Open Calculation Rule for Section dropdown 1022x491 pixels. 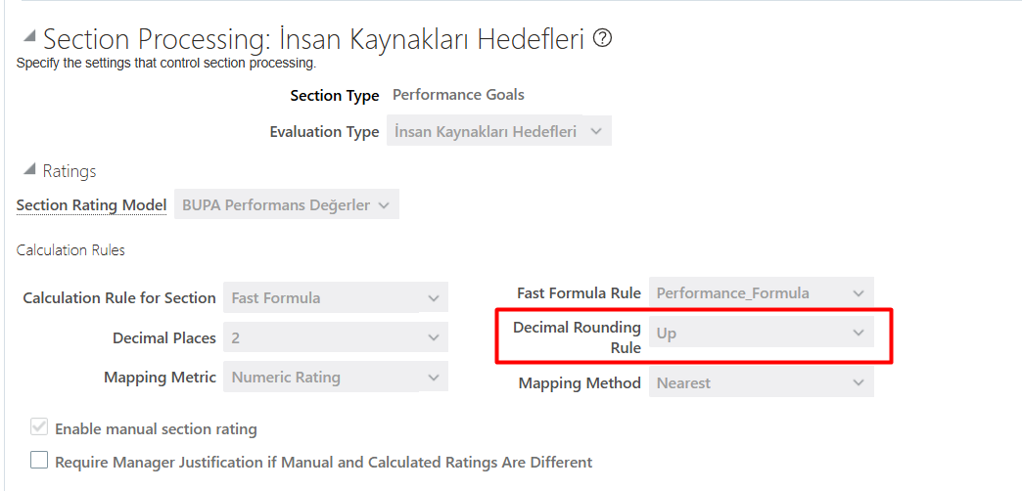[x=336, y=297]
